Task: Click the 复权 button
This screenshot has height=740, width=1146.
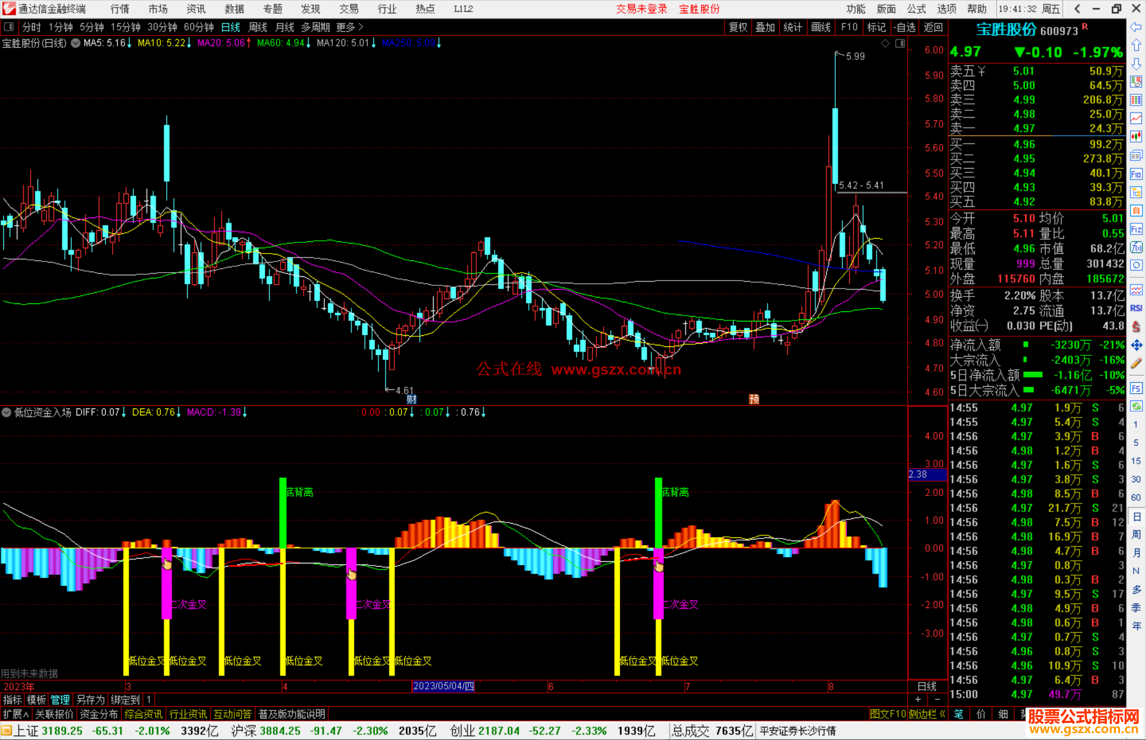Action: [x=738, y=27]
